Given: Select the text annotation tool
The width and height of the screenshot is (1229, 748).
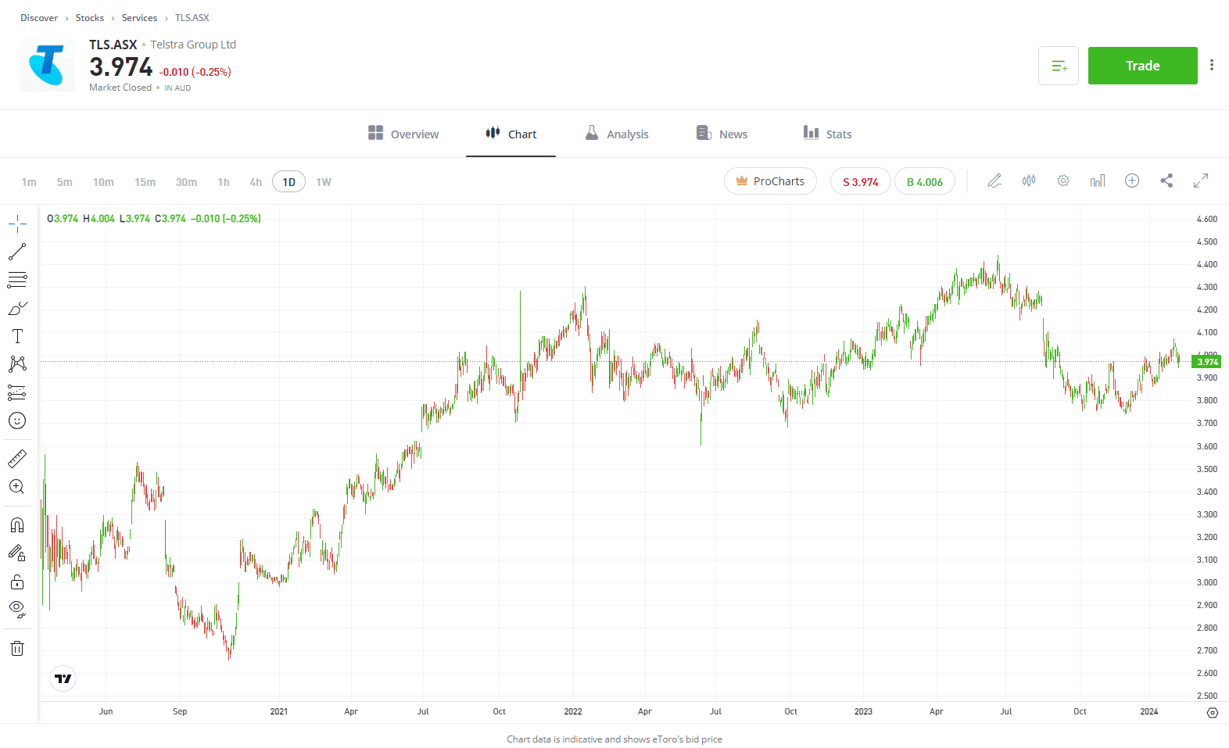Looking at the screenshot, I should click(17, 336).
